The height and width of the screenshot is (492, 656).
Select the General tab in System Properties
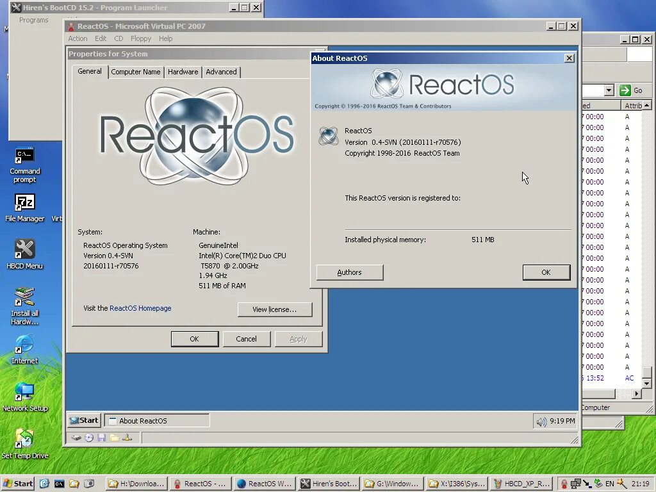[x=90, y=71]
